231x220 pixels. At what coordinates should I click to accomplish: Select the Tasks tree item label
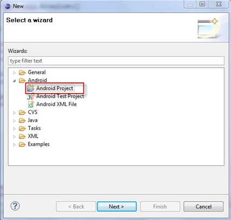(34, 128)
